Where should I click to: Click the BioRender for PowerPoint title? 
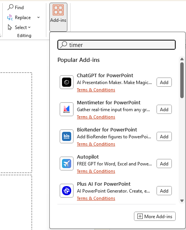107,130
